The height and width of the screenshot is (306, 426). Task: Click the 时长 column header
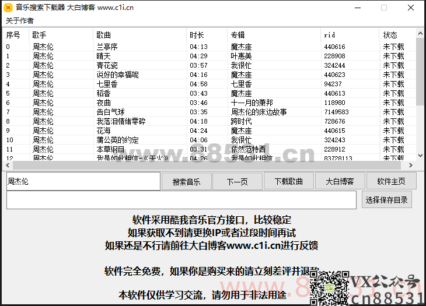click(207, 36)
